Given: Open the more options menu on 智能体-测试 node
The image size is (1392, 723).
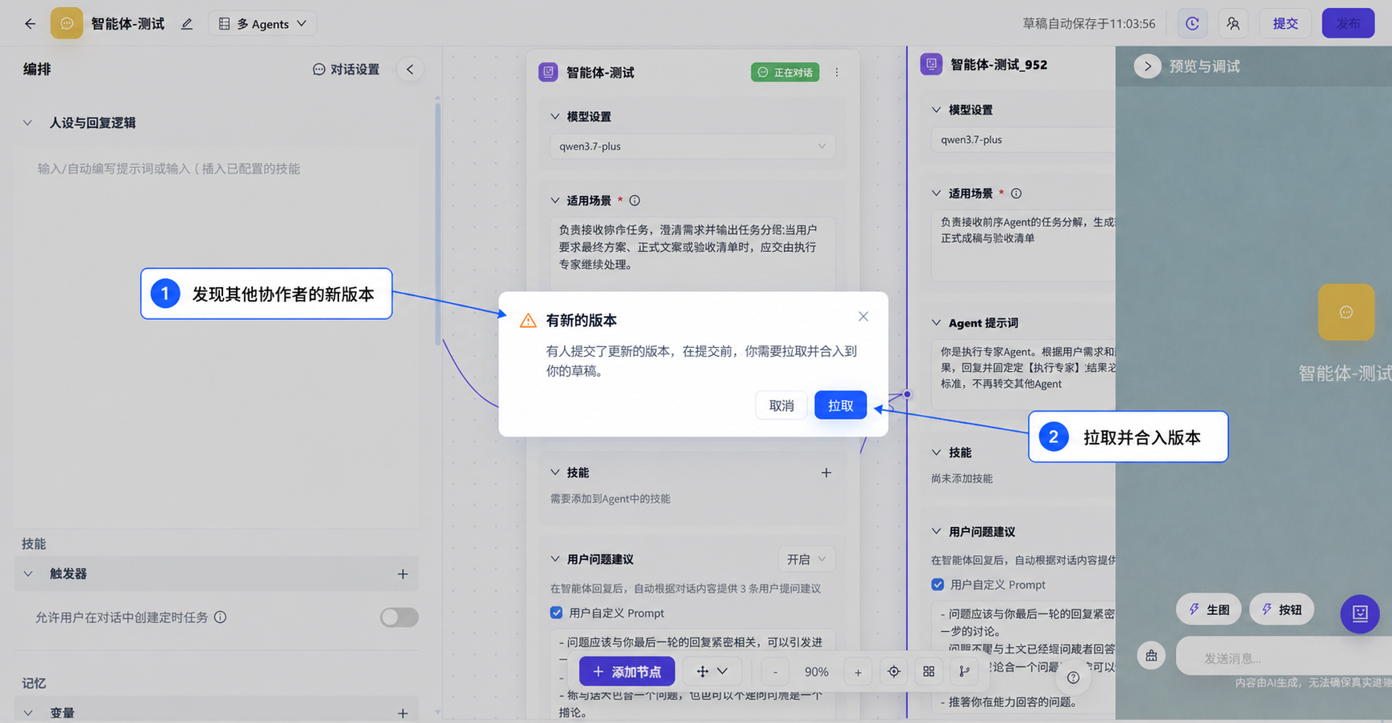Looking at the screenshot, I should coord(837,72).
